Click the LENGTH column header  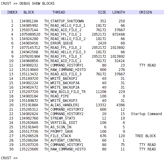click(119, 12)
